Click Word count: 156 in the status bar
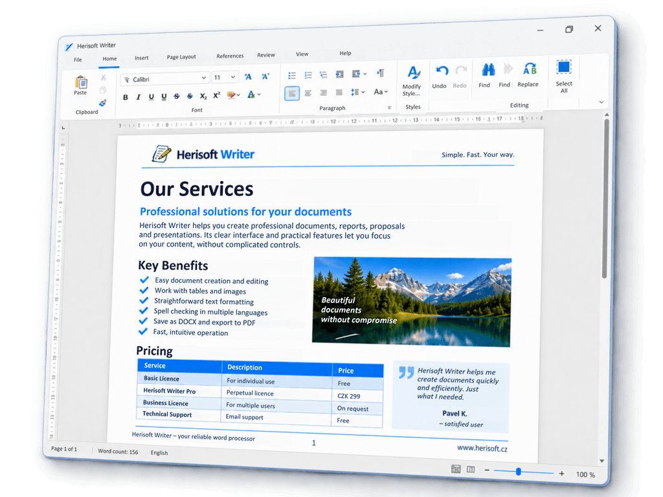Screen dimensions: 663x497 (118, 451)
